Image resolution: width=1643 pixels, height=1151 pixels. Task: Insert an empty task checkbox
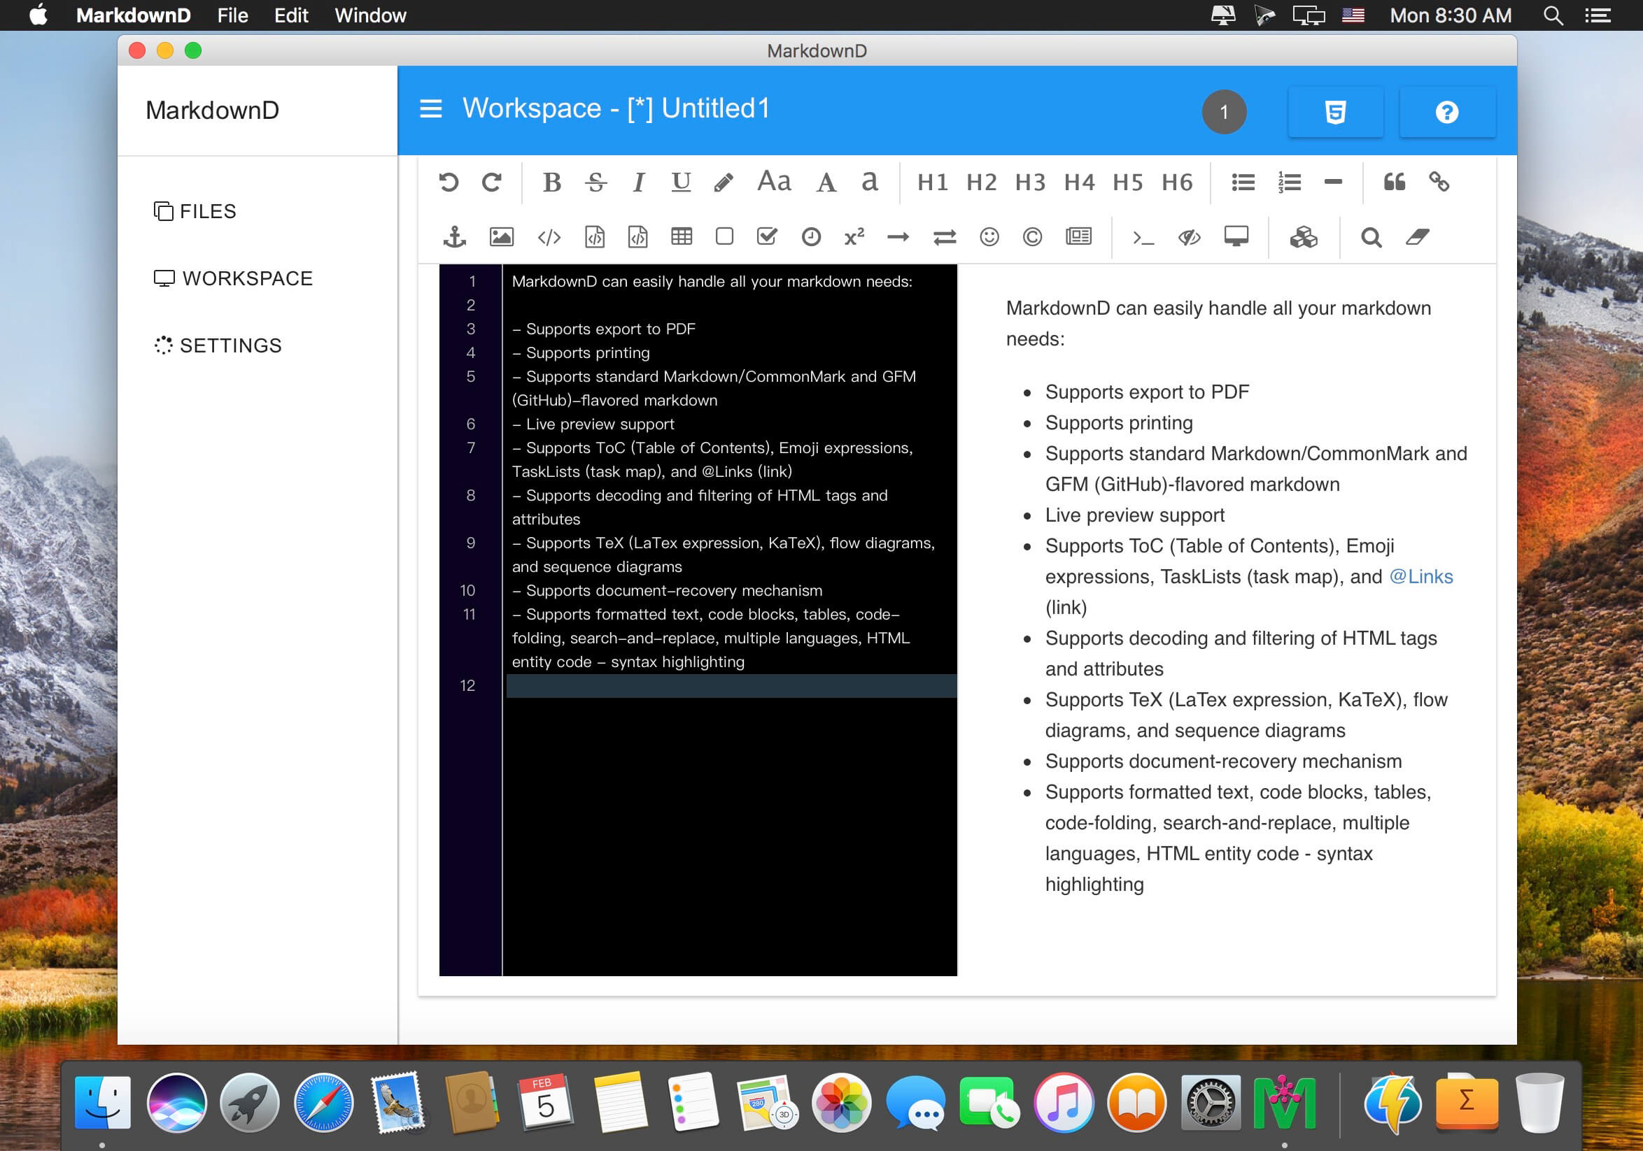pos(724,236)
